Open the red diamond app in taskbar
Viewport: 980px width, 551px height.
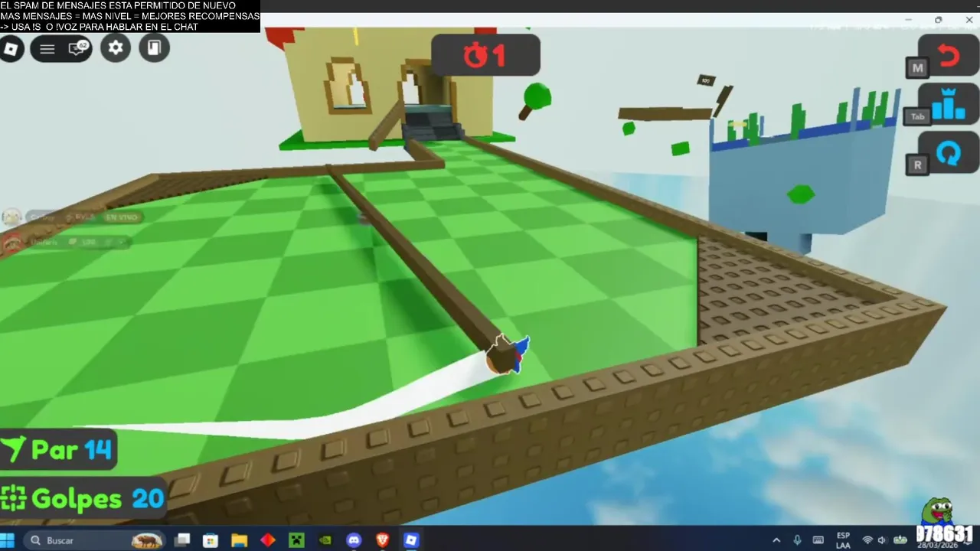click(268, 540)
